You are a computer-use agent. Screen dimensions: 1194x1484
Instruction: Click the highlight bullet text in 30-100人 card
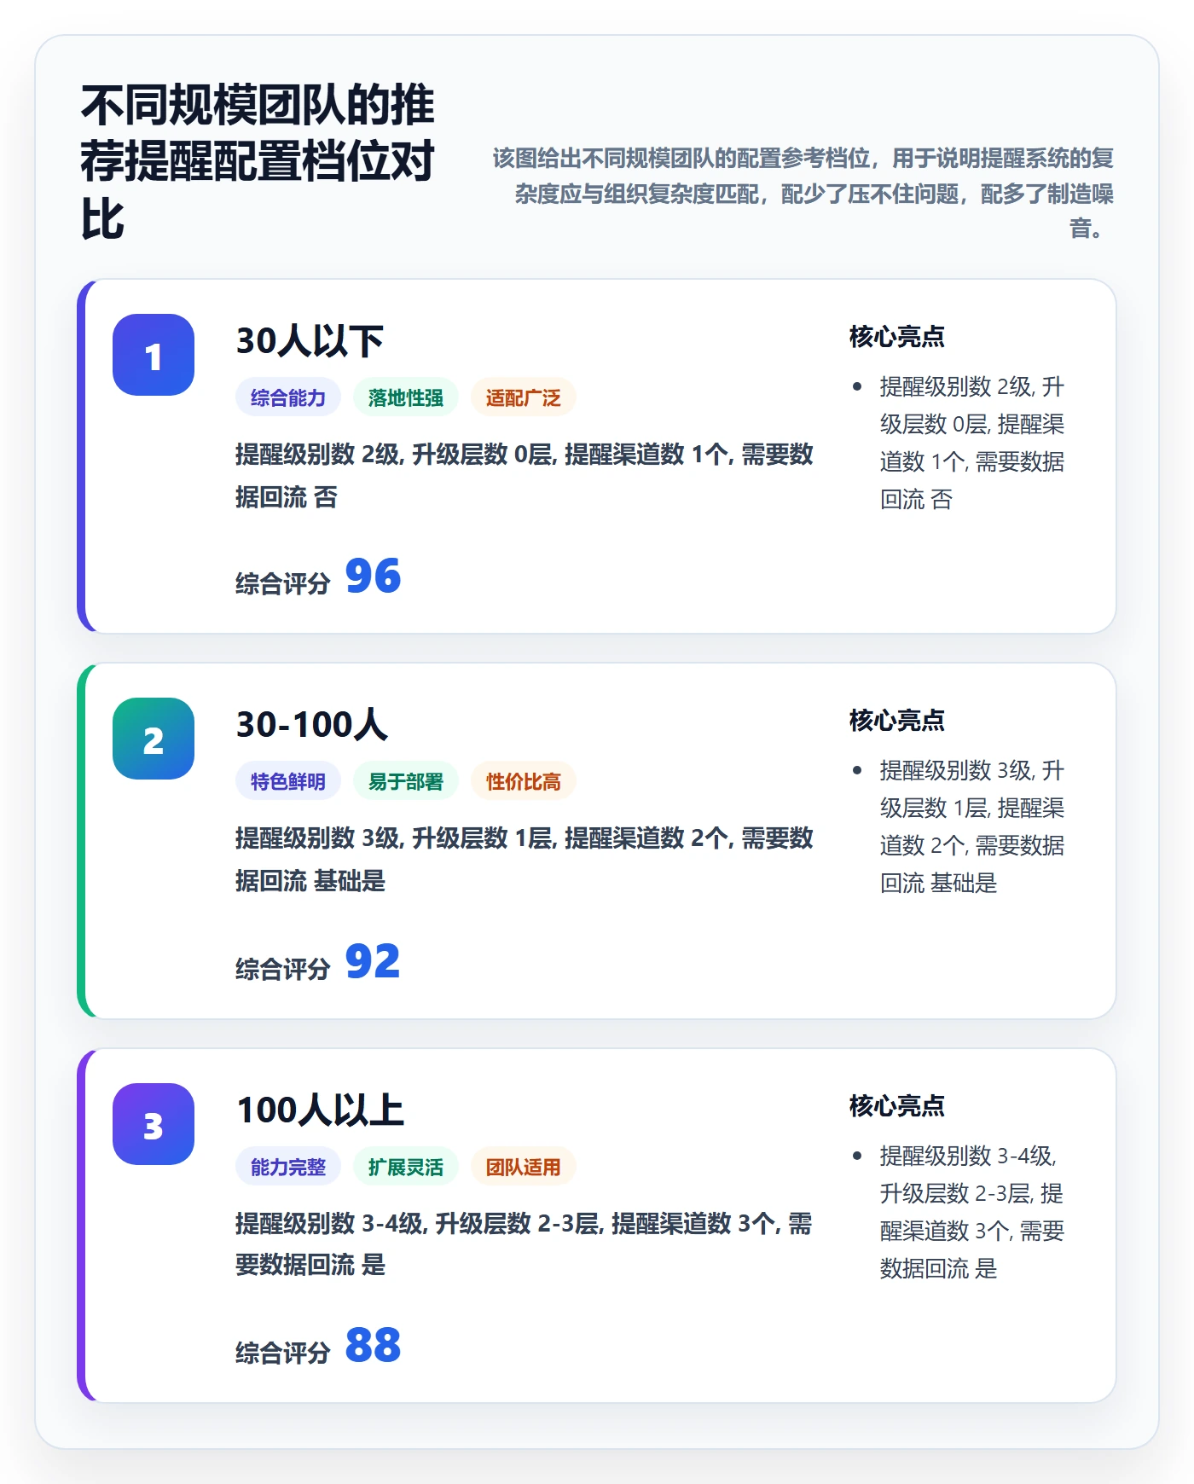(972, 826)
